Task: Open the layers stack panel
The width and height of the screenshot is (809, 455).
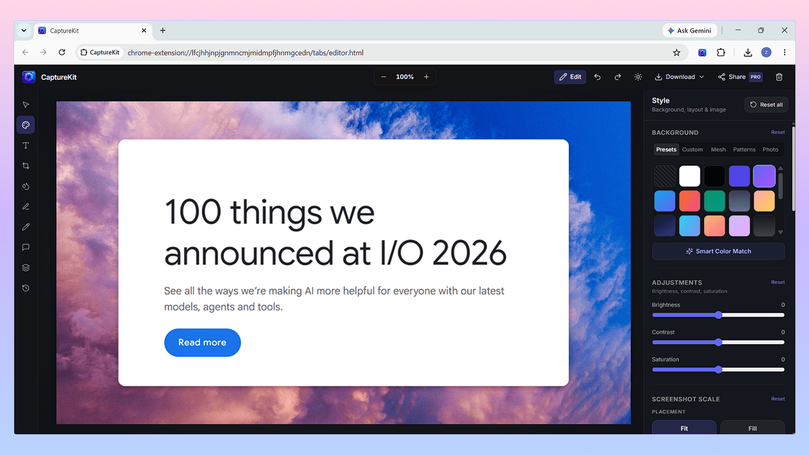Action: (x=26, y=267)
